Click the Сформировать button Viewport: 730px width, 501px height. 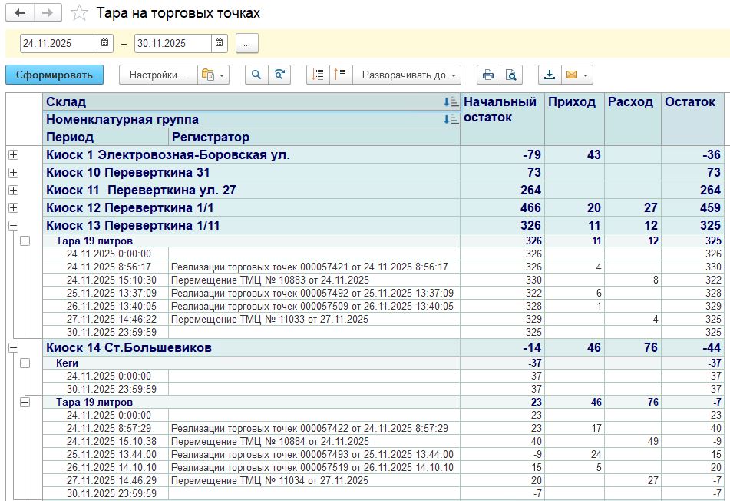pyautogui.click(x=55, y=75)
